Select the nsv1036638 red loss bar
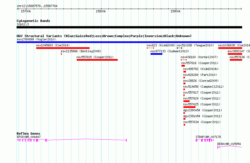Image resolution: width=250 pixels, height=163 pixels. coord(230,48)
